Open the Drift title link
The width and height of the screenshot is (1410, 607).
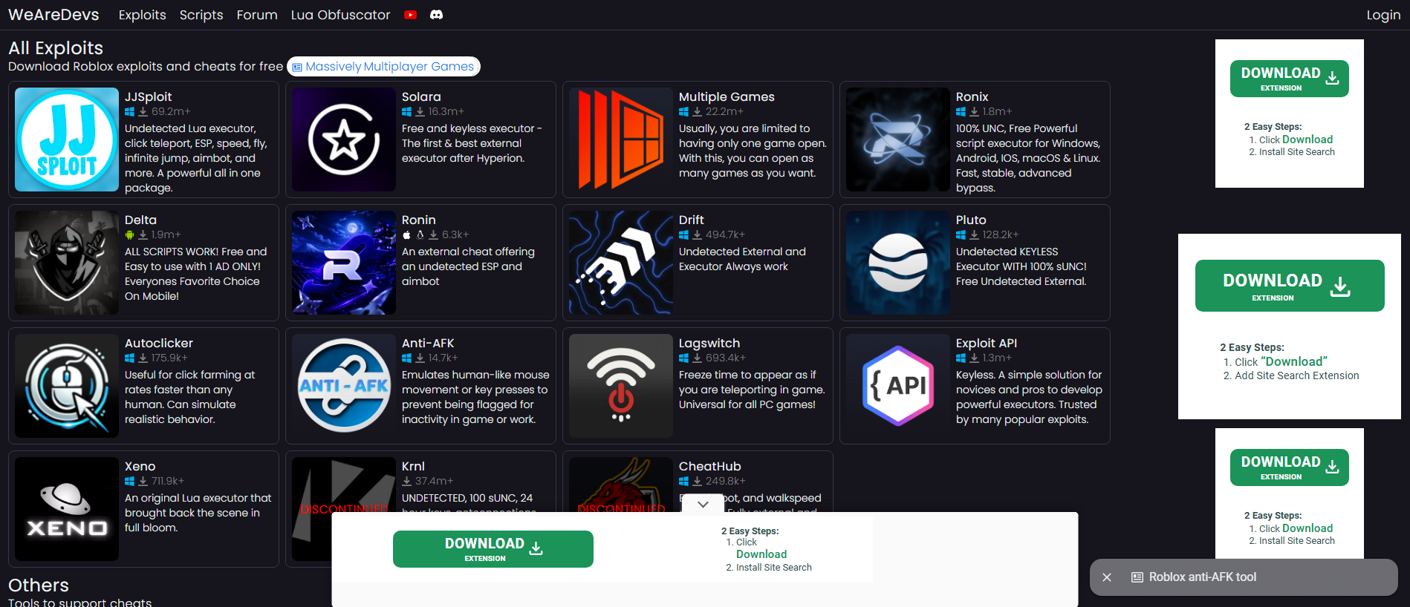[x=691, y=220]
